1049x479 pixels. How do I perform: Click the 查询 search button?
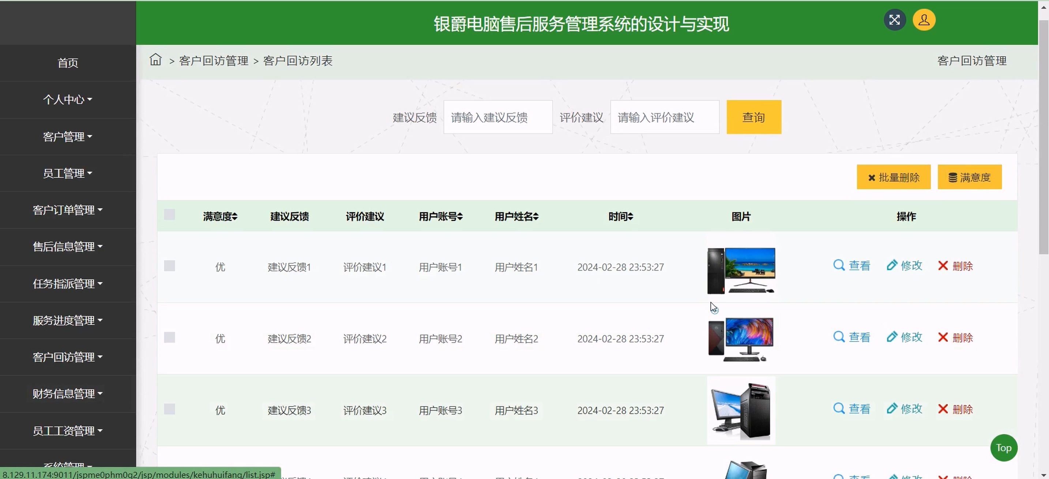coord(754,117)
